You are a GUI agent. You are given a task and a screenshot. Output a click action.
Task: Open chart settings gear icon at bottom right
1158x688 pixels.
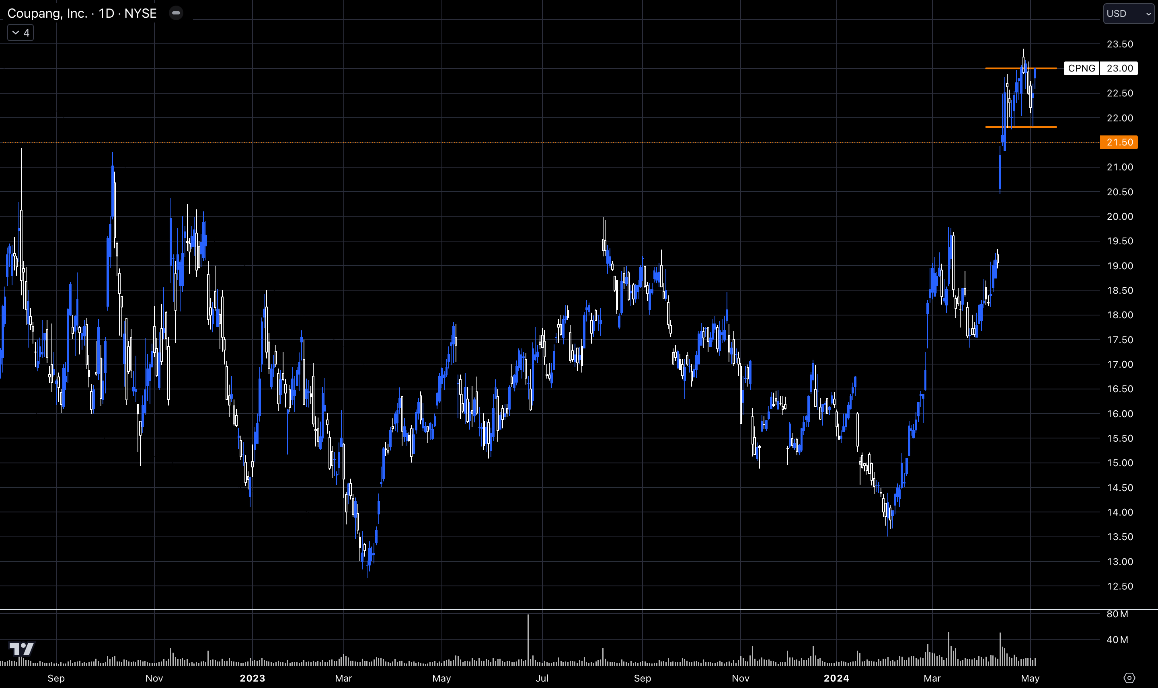tap(1129, 678)
